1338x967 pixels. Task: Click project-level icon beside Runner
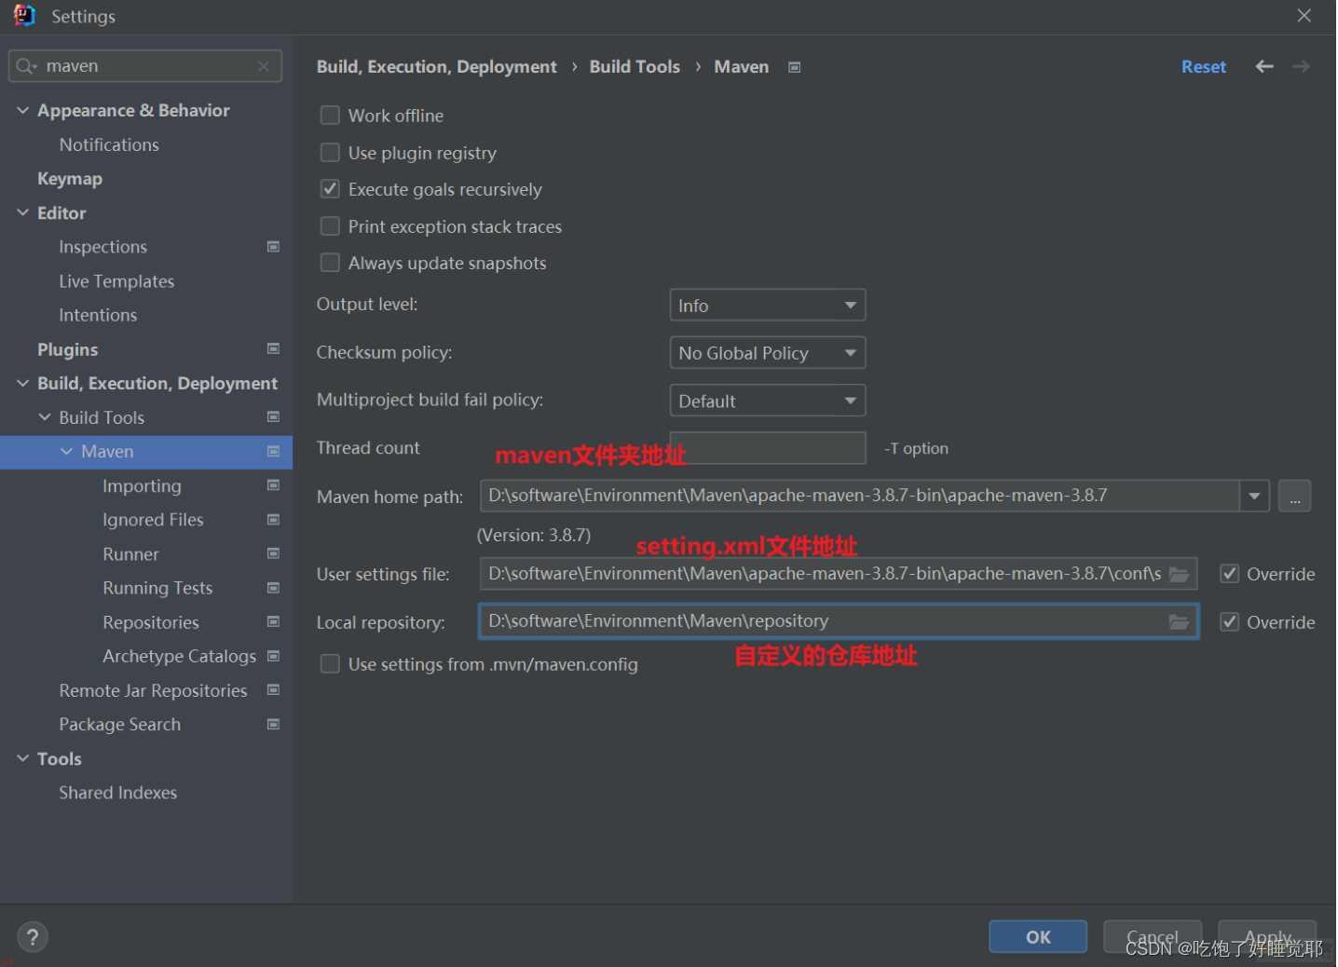[x=273, y=554]
